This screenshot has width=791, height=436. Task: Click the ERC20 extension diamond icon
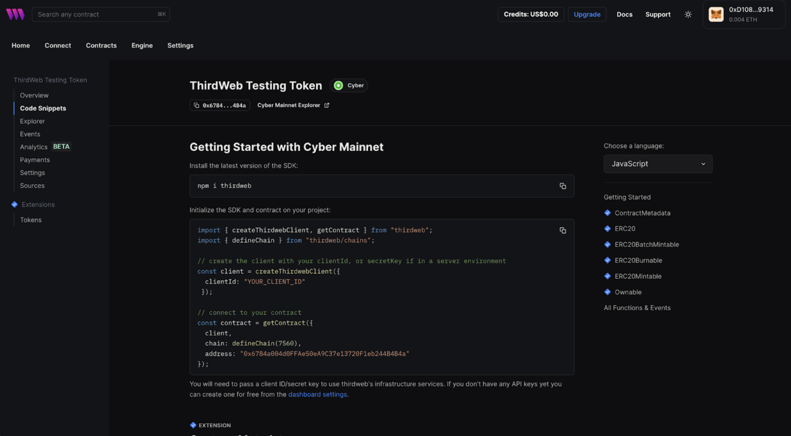tap(607, 228)
